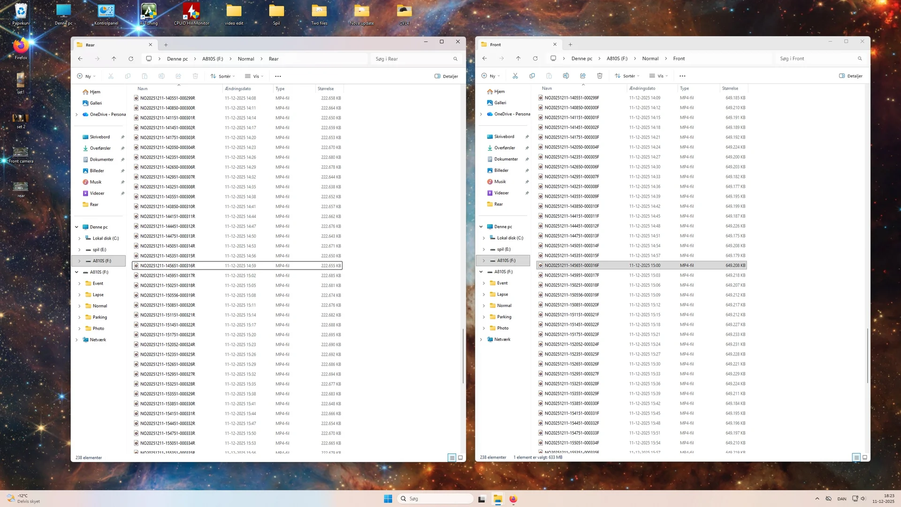The height and width of the screenshot is (507, 901).
Task: Cut the selected file in Front window
Action: [x=515, y=76]
